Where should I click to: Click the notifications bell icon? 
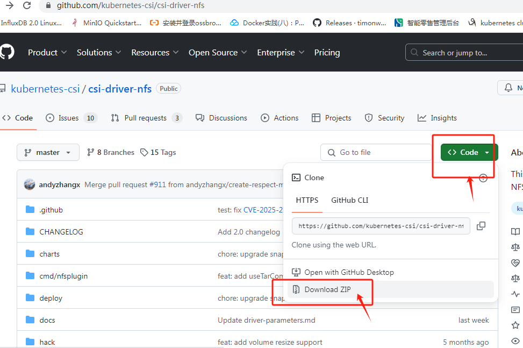coord(508,88)
